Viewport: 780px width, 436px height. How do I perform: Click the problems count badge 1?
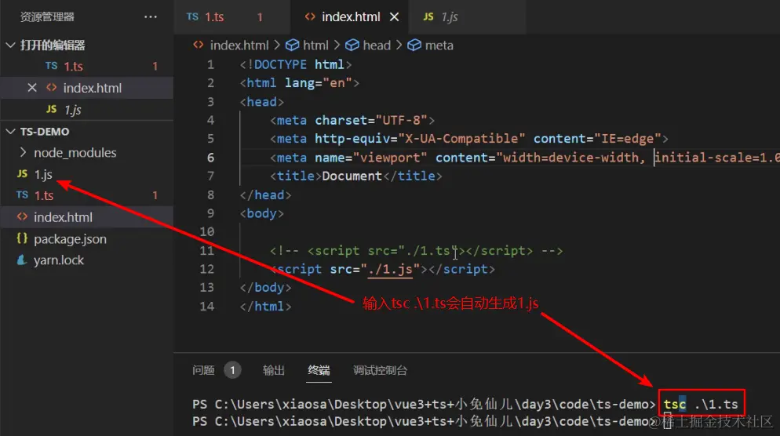click(x=232, y=370)
